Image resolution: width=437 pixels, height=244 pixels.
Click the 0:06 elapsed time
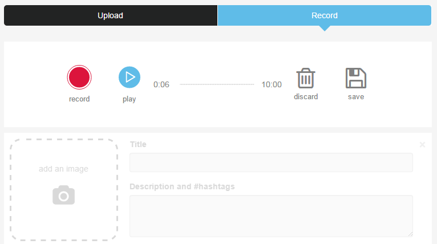[161, 84]
